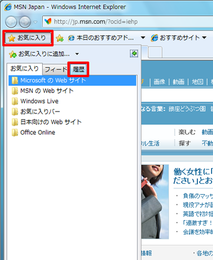The height and width of the screenshot is (260, 213).
Task: Open 本日のおすすめアド... favorites bar link
Action: tap(101, 38)
